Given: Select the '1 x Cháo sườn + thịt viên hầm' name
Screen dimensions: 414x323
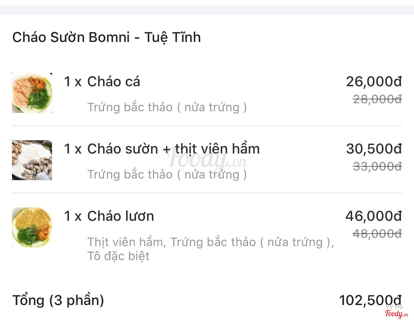Looking at the screenshot, I should tap(162, 149).
